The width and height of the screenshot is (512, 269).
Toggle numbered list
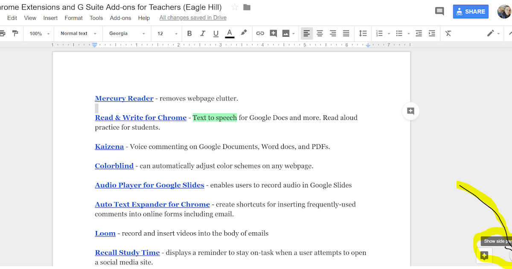click(379, 33)
